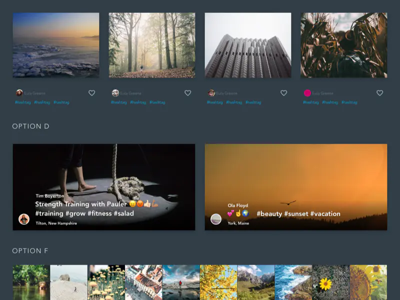
Task: Click Tim Boyerton's avatar on training card
Action: click(x=24, y=219)
